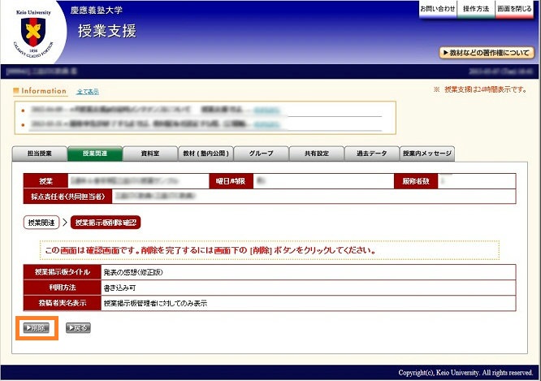Switch to the 担当授業 tab
Screen dimensions: 541x381
(39, 154)
